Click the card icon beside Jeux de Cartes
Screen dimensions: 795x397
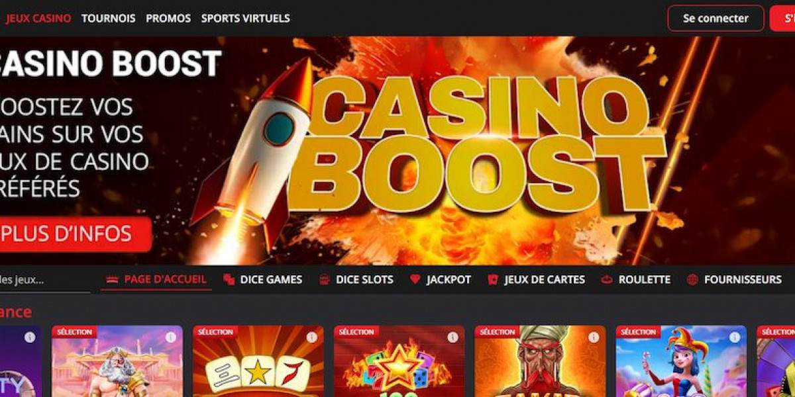[x=493, y=280]
